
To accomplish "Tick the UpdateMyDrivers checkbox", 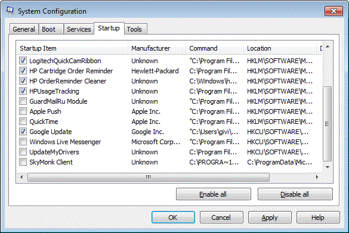I will click(x=23, y=152).
